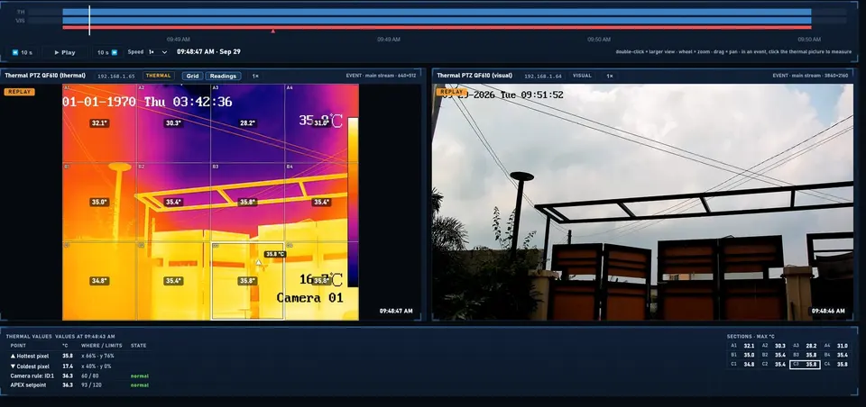866x407 pixels.
Task: Click the visual panel 1× zoom indicator
Action: pyautogui.click(x=609, y=76)
